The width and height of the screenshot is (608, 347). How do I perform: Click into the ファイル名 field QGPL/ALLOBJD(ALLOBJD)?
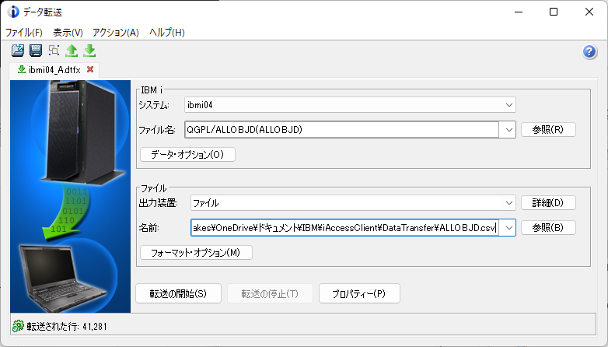(x=341, y=130)
